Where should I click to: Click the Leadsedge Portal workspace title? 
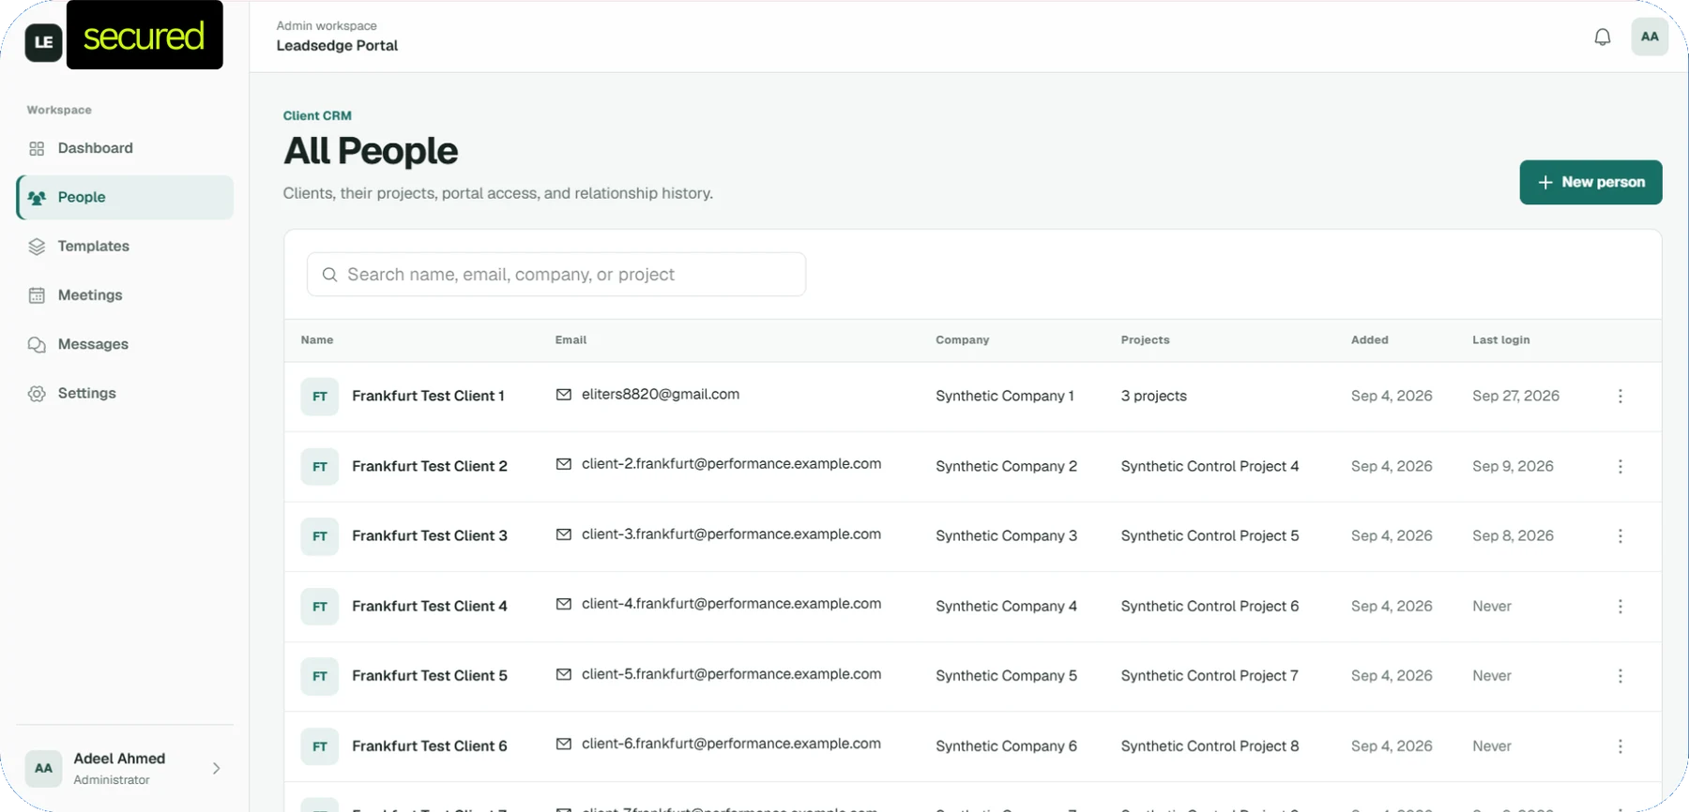click(x=337, y=46)
